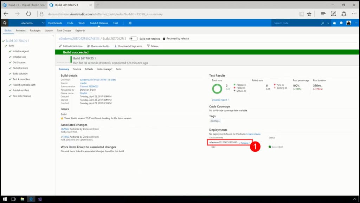Select the Publish Artifact step

(x=21, y=90)
